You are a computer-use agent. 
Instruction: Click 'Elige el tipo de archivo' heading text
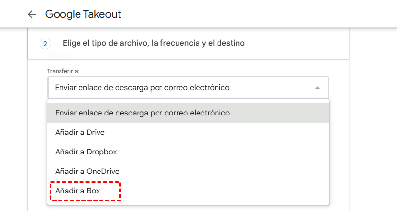click(154, 43)
